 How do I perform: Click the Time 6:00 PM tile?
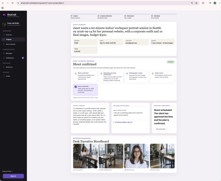[85, 50]
